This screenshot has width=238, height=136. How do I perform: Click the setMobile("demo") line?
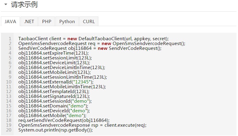coord(52,116)
